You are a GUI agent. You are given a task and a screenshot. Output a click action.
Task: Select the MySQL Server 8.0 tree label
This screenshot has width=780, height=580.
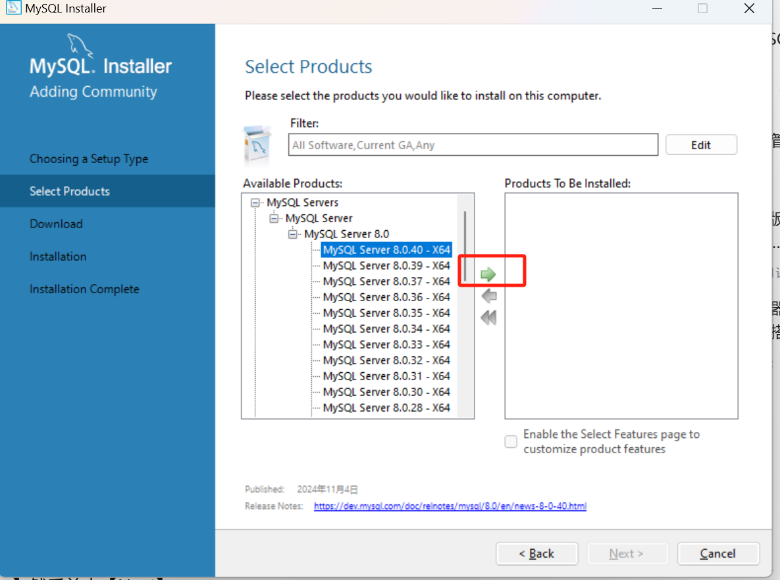tap(347, 234)
